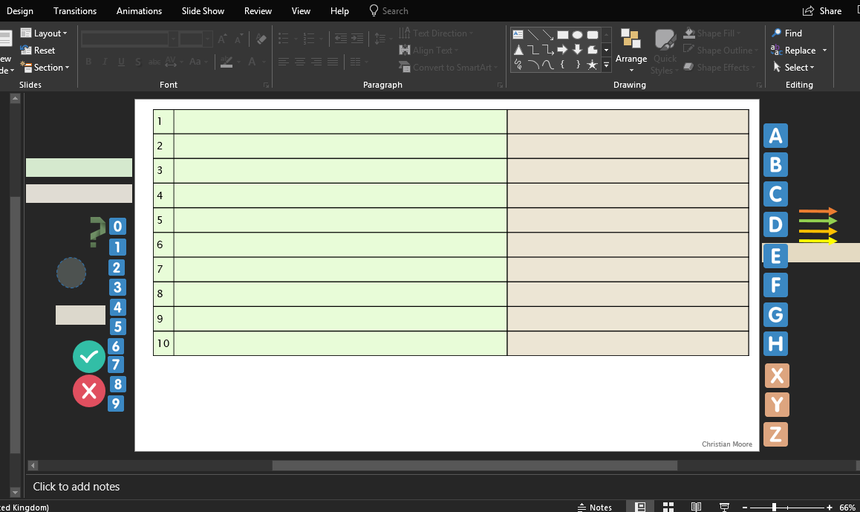This screenshot has height=512, width=860.
Task: Click the Share button
Action: coord(822,11)
